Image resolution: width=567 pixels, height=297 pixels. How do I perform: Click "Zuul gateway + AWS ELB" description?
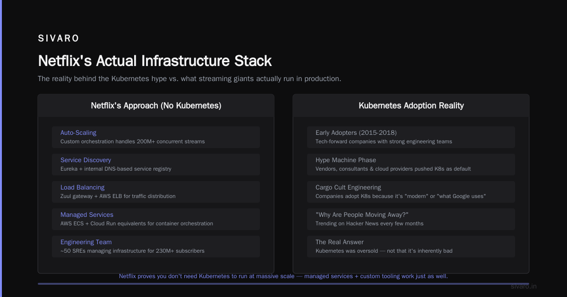click(x=118, y=196)
